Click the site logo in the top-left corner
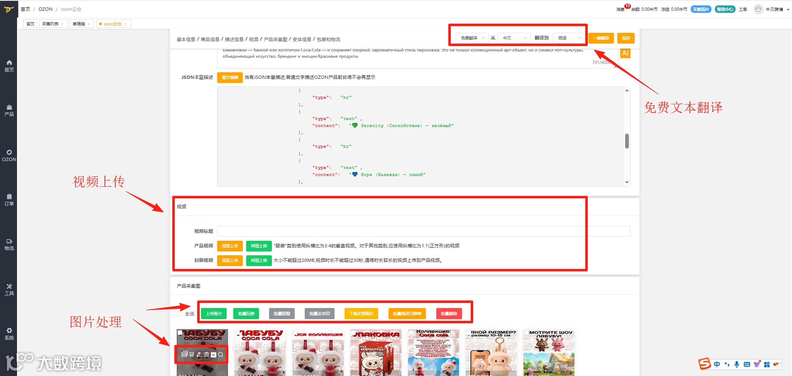The height and width of the screenshot is (376, 792). 9,9
